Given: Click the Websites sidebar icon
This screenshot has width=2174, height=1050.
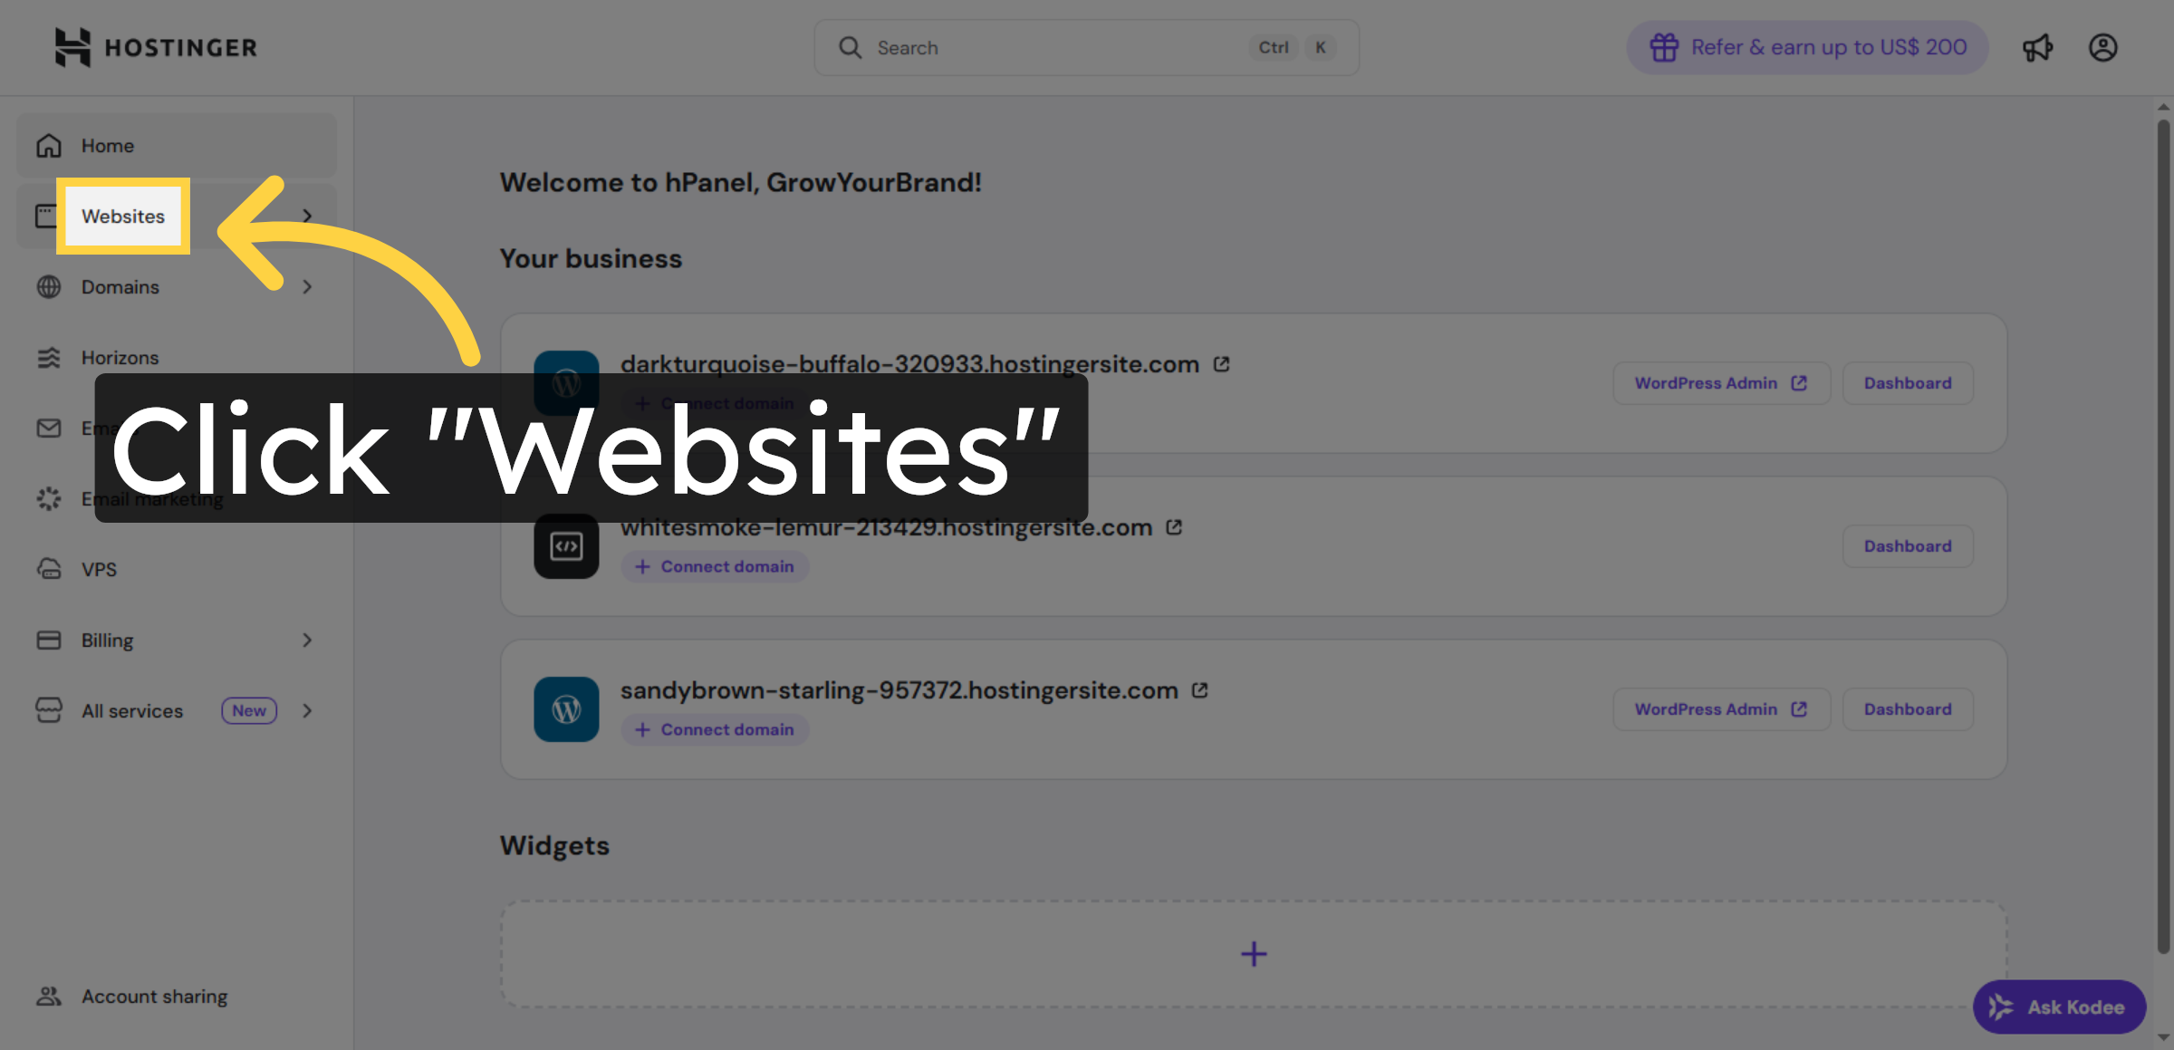Looking at the screenshot, I should coord(48,216).
